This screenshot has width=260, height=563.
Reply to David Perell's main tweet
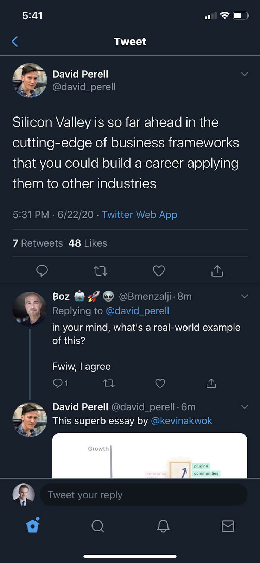point(42,271)
